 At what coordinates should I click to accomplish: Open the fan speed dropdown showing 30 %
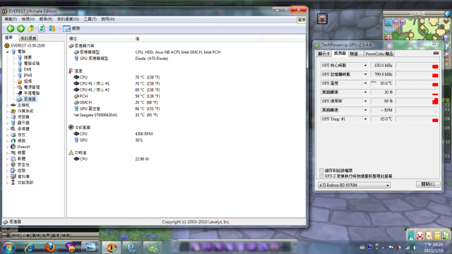(365, 92)
